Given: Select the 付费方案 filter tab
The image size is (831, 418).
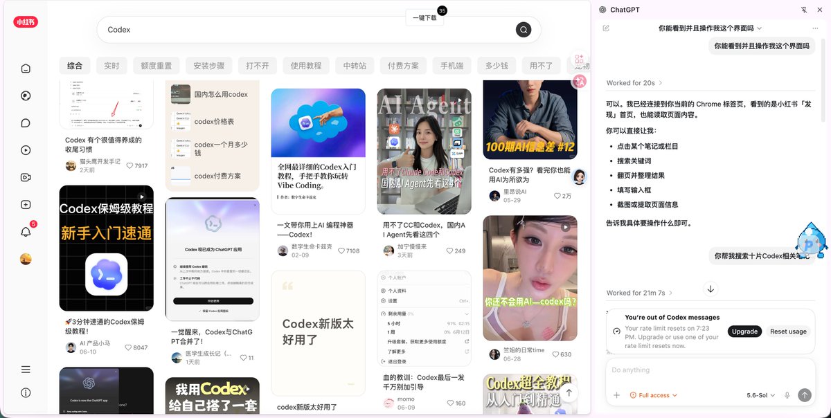Looking at the screenshot, I should tap(404, 66).
